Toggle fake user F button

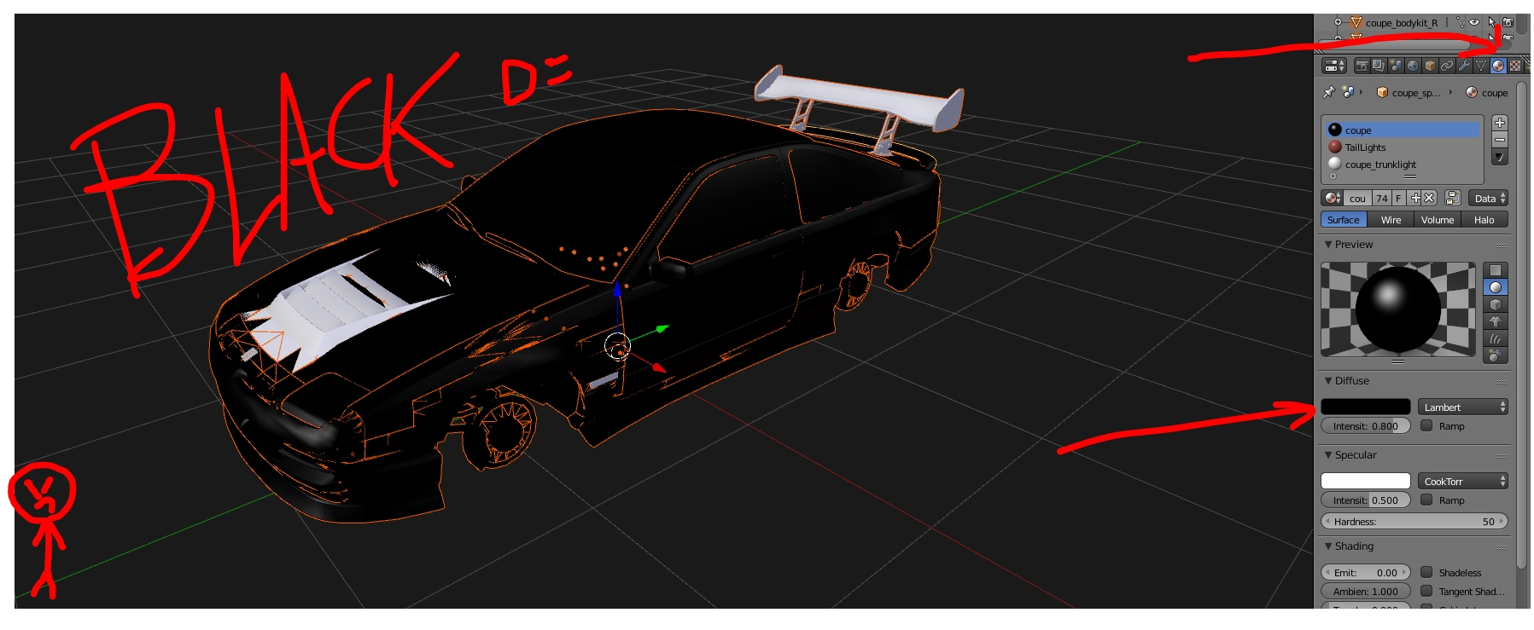(1398, 198)
